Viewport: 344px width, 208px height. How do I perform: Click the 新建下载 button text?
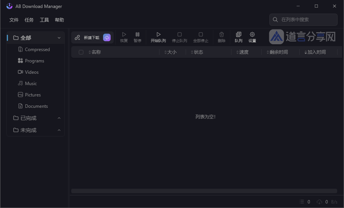pos(91,38)
